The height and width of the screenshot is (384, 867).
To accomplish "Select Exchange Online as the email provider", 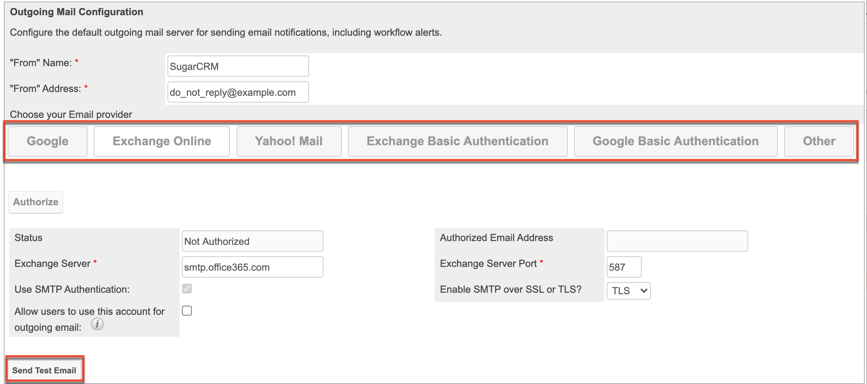I will (x=161, y=141).
